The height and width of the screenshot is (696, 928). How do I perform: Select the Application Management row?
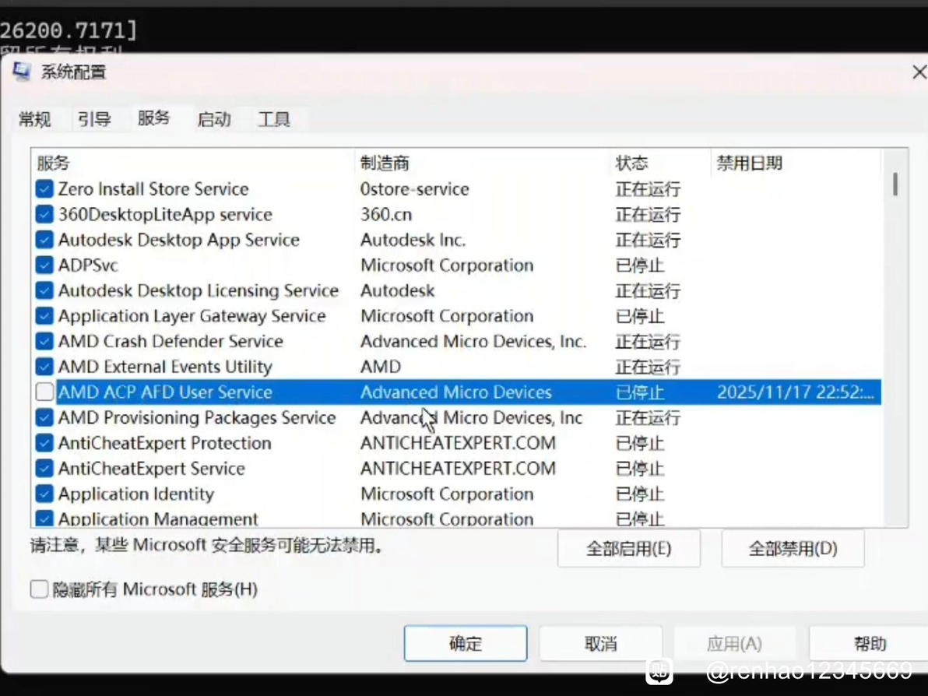click(x=457, y=518)
